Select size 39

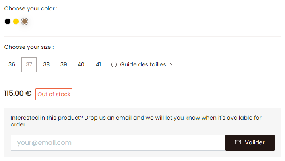[64, 64]
